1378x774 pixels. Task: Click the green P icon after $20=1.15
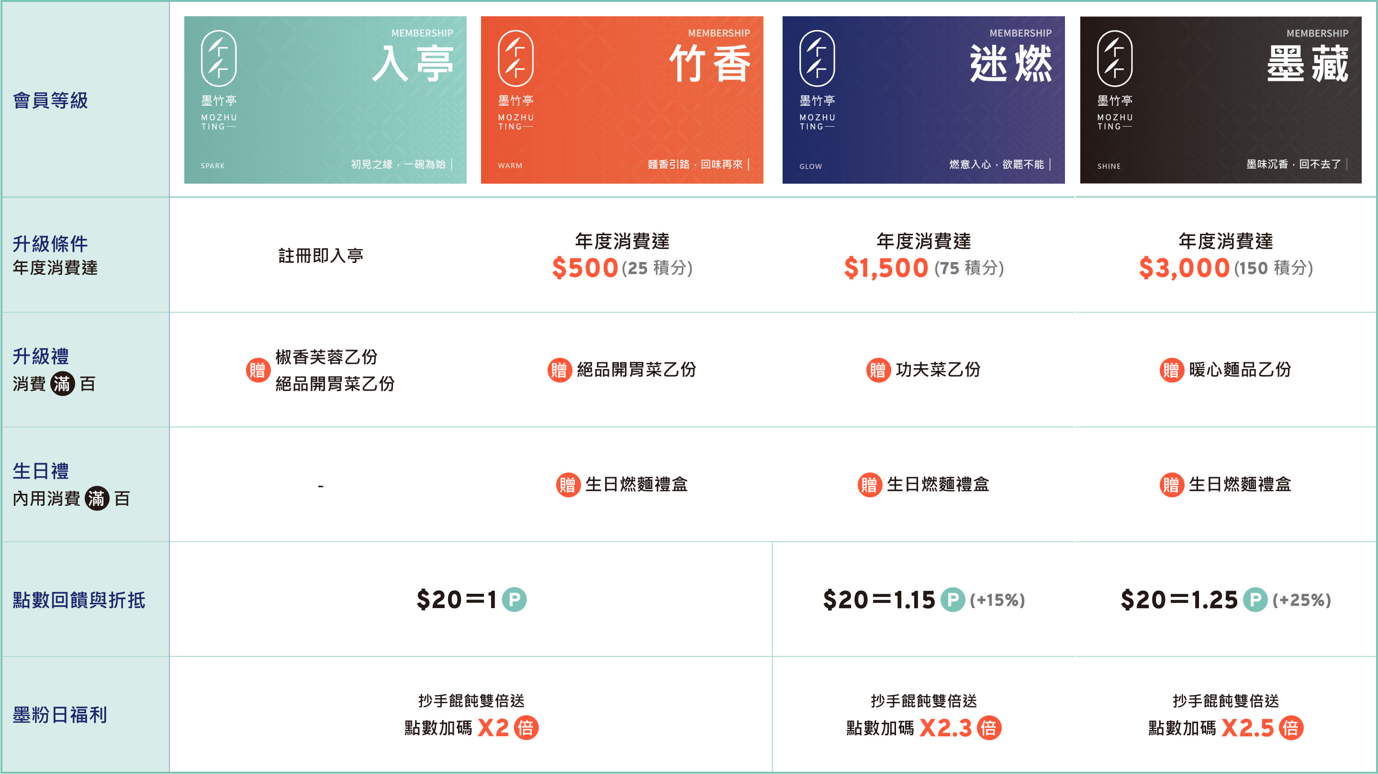tap(952, 600)
